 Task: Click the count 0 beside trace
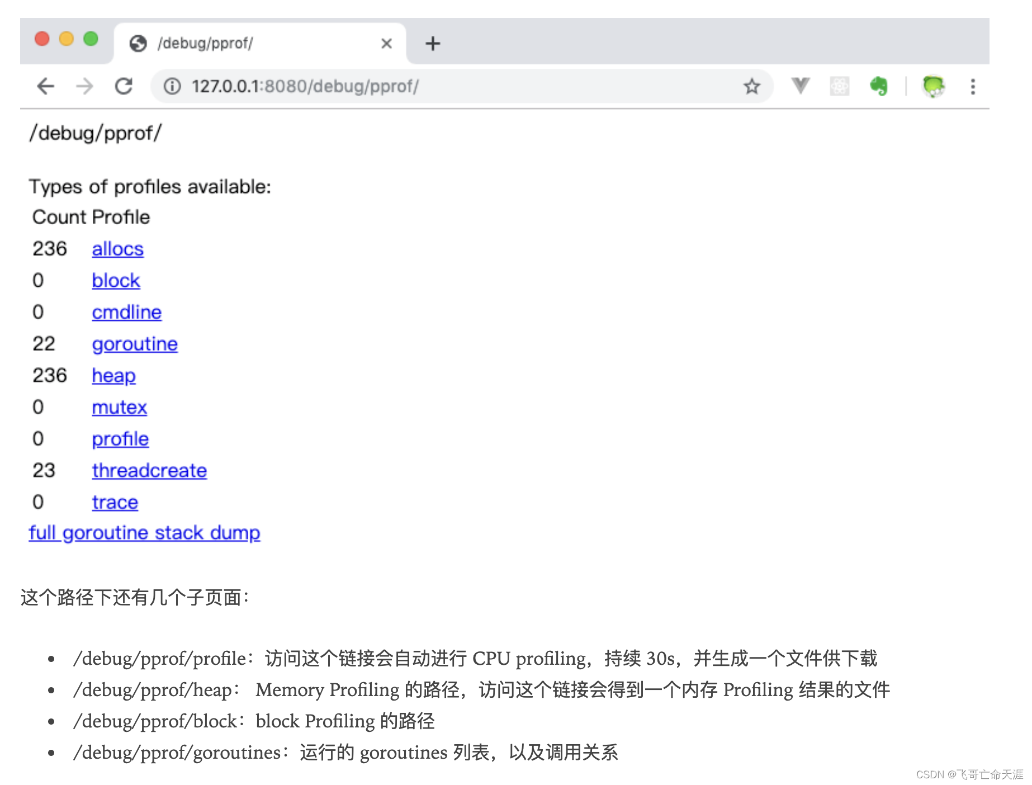(38, 502)
